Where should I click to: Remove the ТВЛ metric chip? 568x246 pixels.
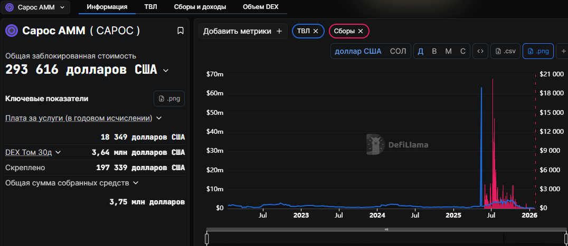[x=316, y=32]
